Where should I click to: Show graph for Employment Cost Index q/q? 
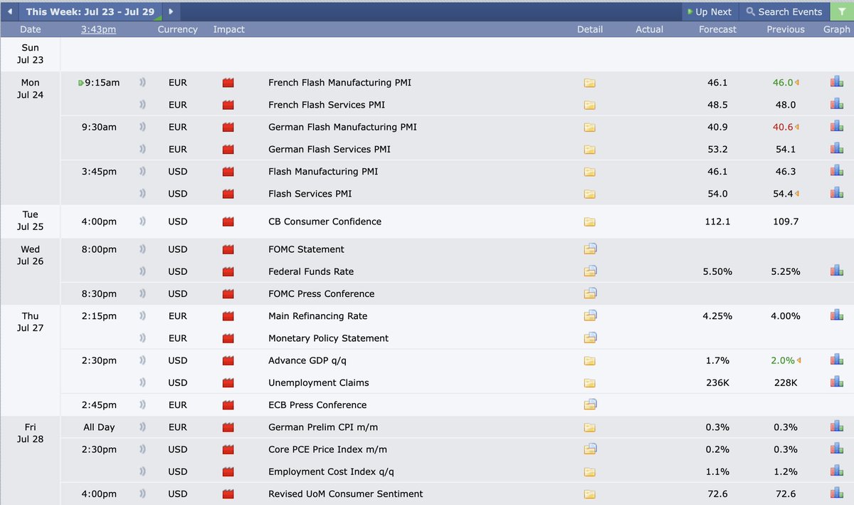pyautogui.click(x=836, y=472)
